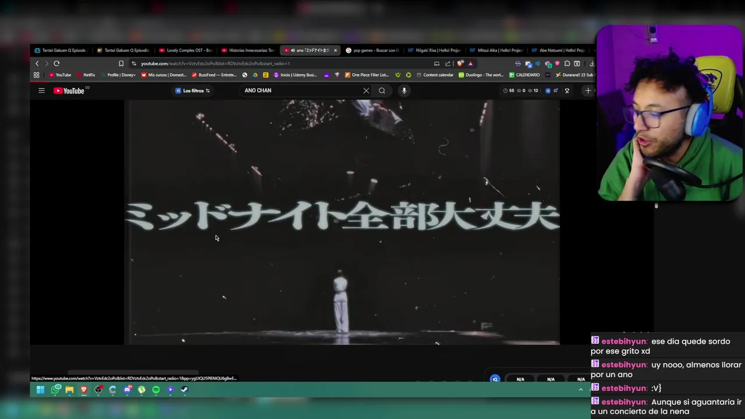Screen dimensions: 745x419
Task: Open the Windows Start button
Action: [x=40, y=390]
